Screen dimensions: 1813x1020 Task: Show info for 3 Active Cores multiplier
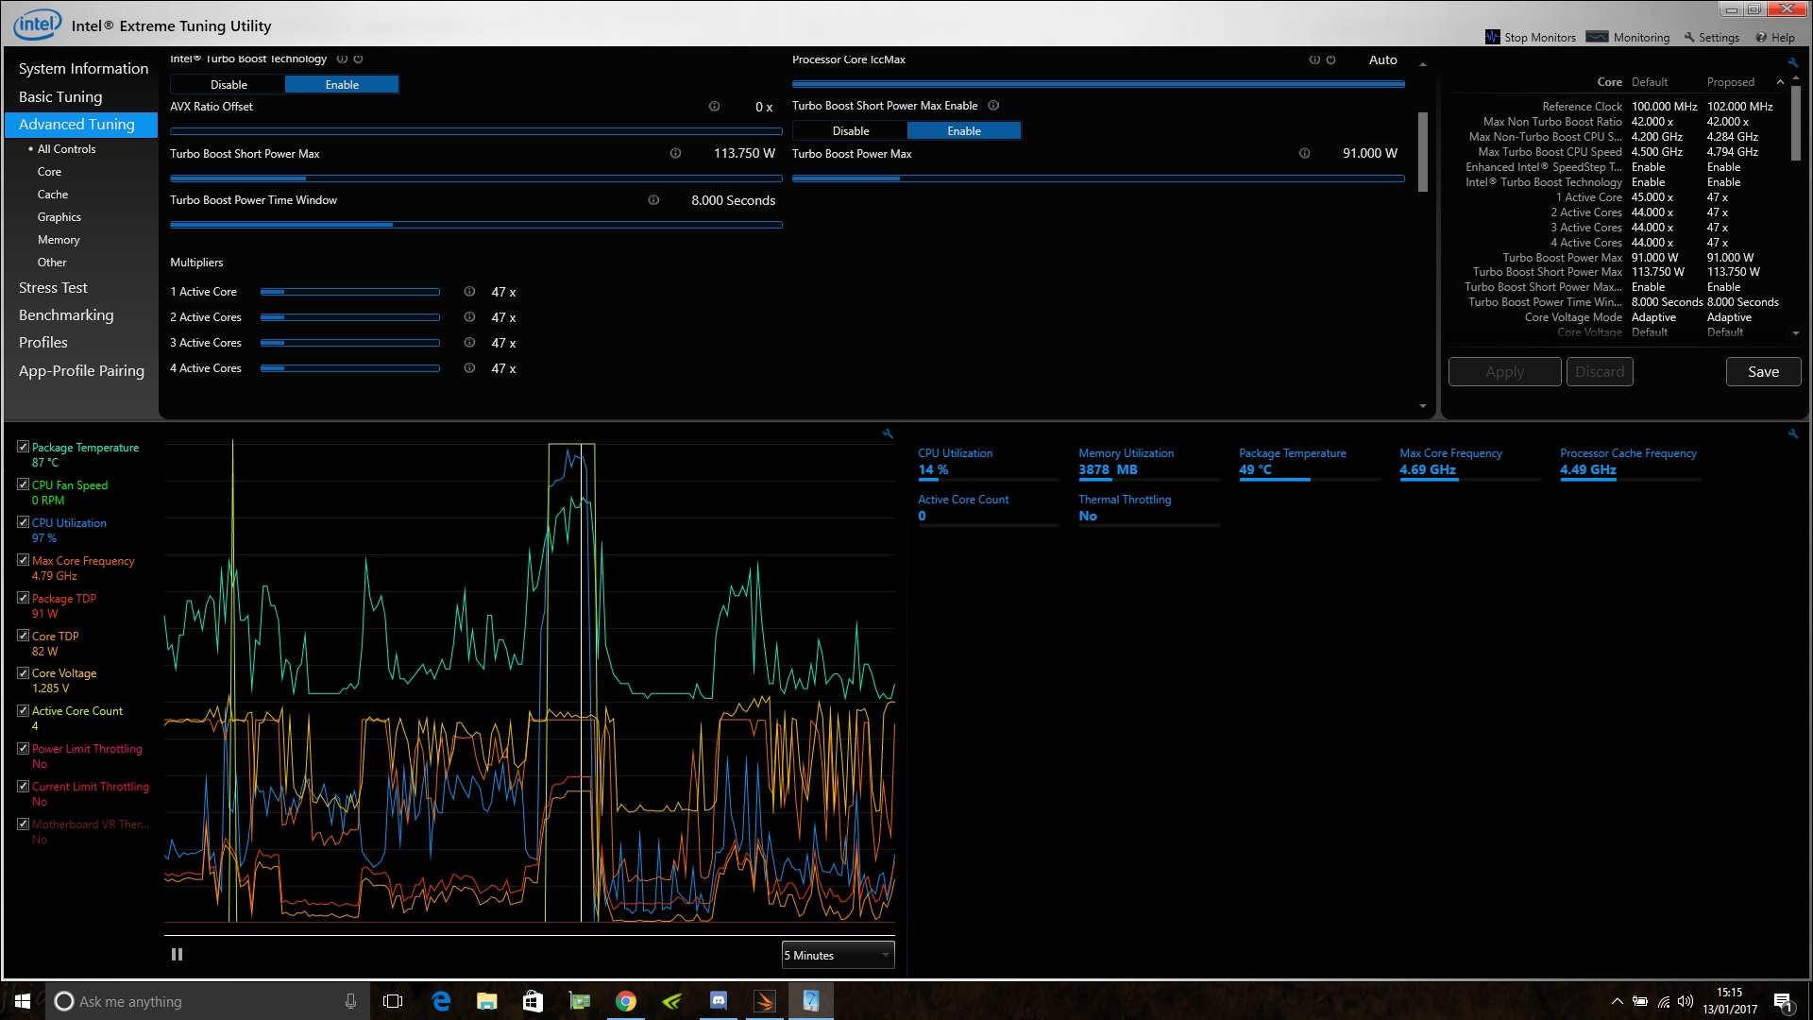point(469,343)
